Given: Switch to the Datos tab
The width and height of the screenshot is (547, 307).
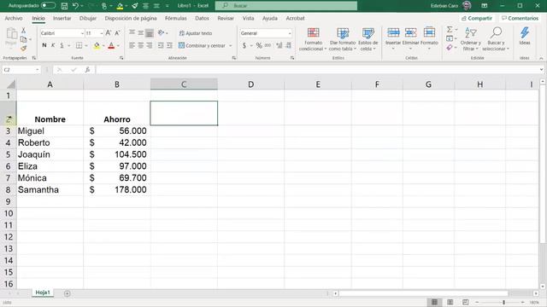Looking at the screenshot, I should 202,18.
